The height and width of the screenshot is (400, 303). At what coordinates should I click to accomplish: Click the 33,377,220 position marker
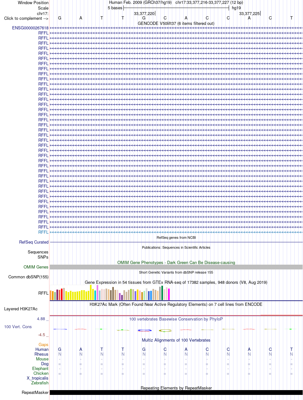click(144, 13)
